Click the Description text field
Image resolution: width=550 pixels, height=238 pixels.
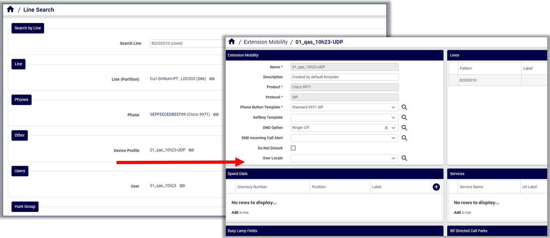click(344, 77)
